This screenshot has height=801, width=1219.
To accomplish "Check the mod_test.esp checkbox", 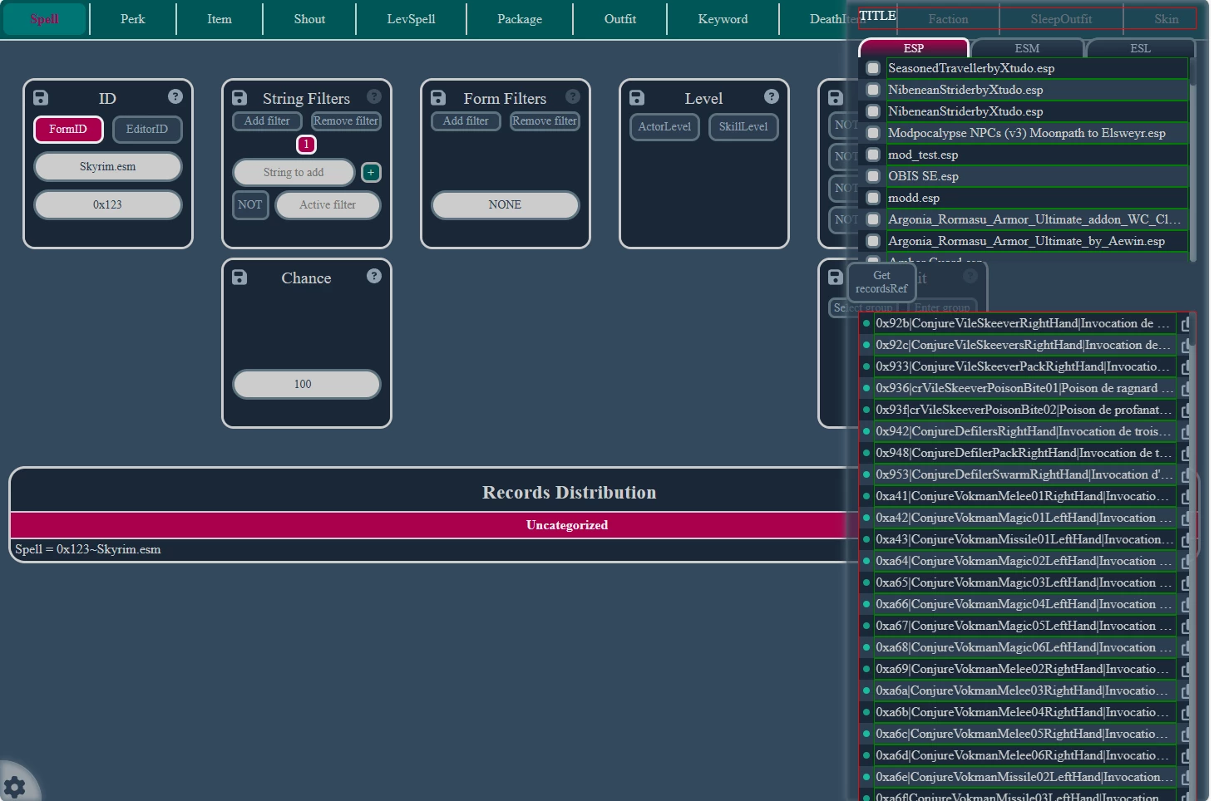I will tap(873, 155).
